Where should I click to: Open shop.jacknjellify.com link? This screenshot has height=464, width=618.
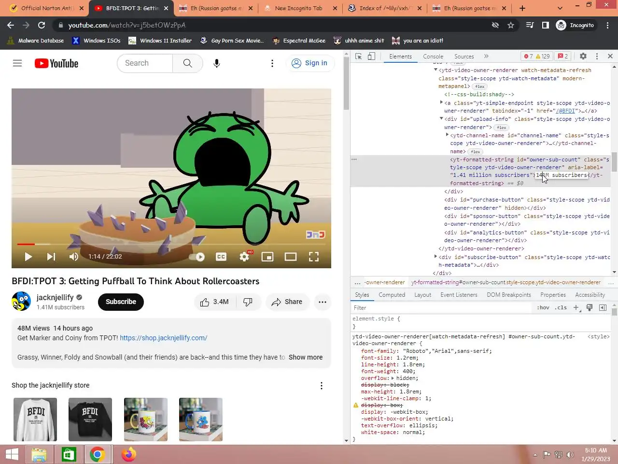tap(163, 338)
